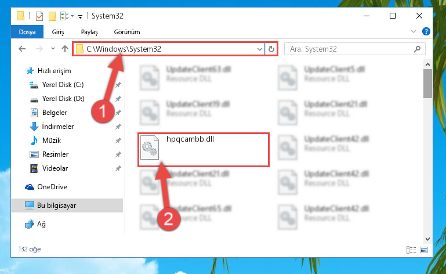Expand the ribbon with the chevron
Viewport: 446px width, 274px height.
[414, 31]
